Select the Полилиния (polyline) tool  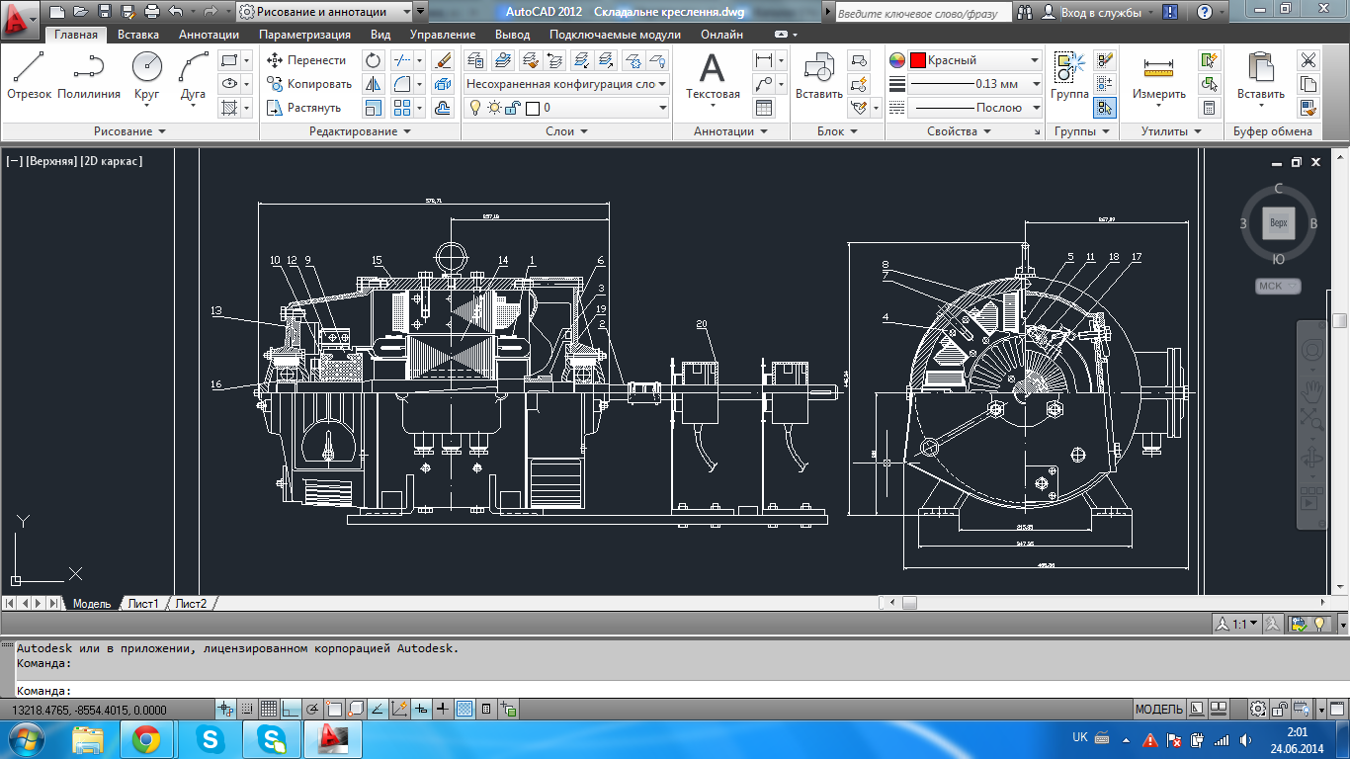click(x=89, y=76)
